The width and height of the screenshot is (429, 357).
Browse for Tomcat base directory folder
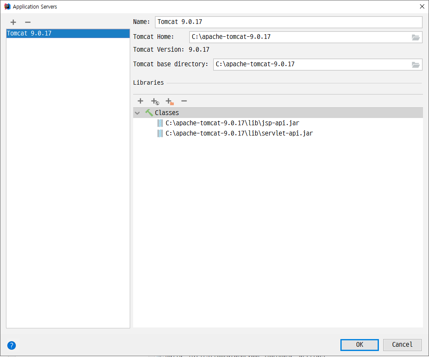click(416, 65)
